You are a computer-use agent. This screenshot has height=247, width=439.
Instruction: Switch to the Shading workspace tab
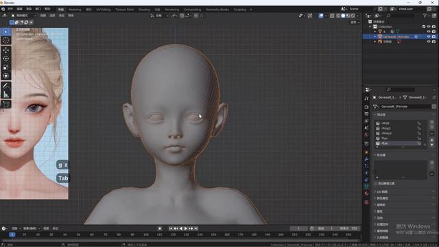click(x=144, y=10)
